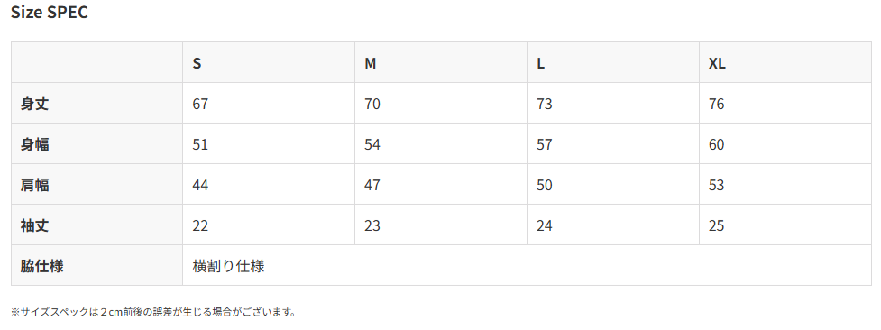Click the 横割り仕様 cell text
881x330 pixels.
point(228,266)
